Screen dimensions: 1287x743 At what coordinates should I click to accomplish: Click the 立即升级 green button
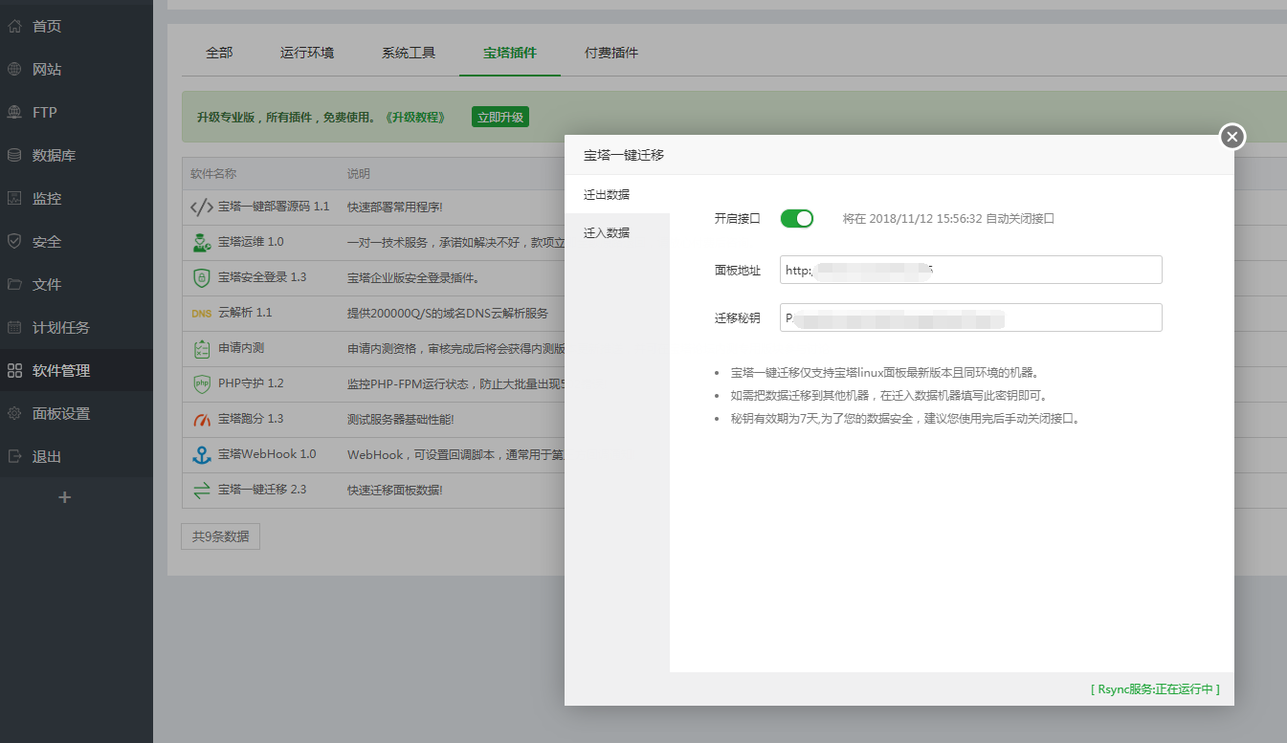pos(500,117)
